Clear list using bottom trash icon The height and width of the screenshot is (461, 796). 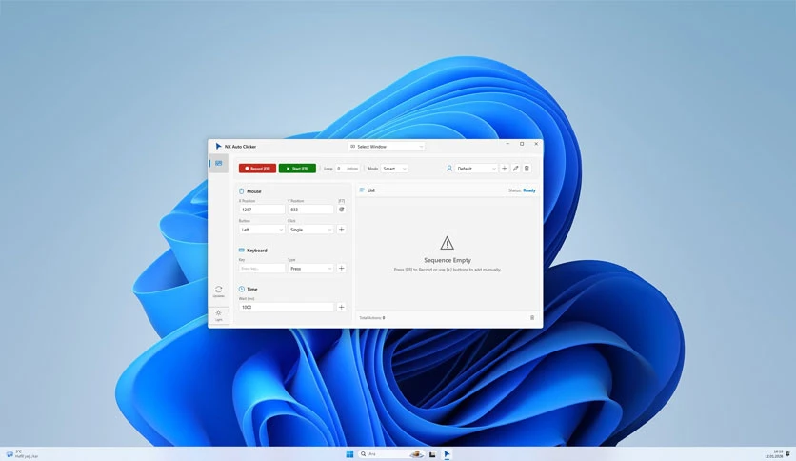(x=532, y=318)
